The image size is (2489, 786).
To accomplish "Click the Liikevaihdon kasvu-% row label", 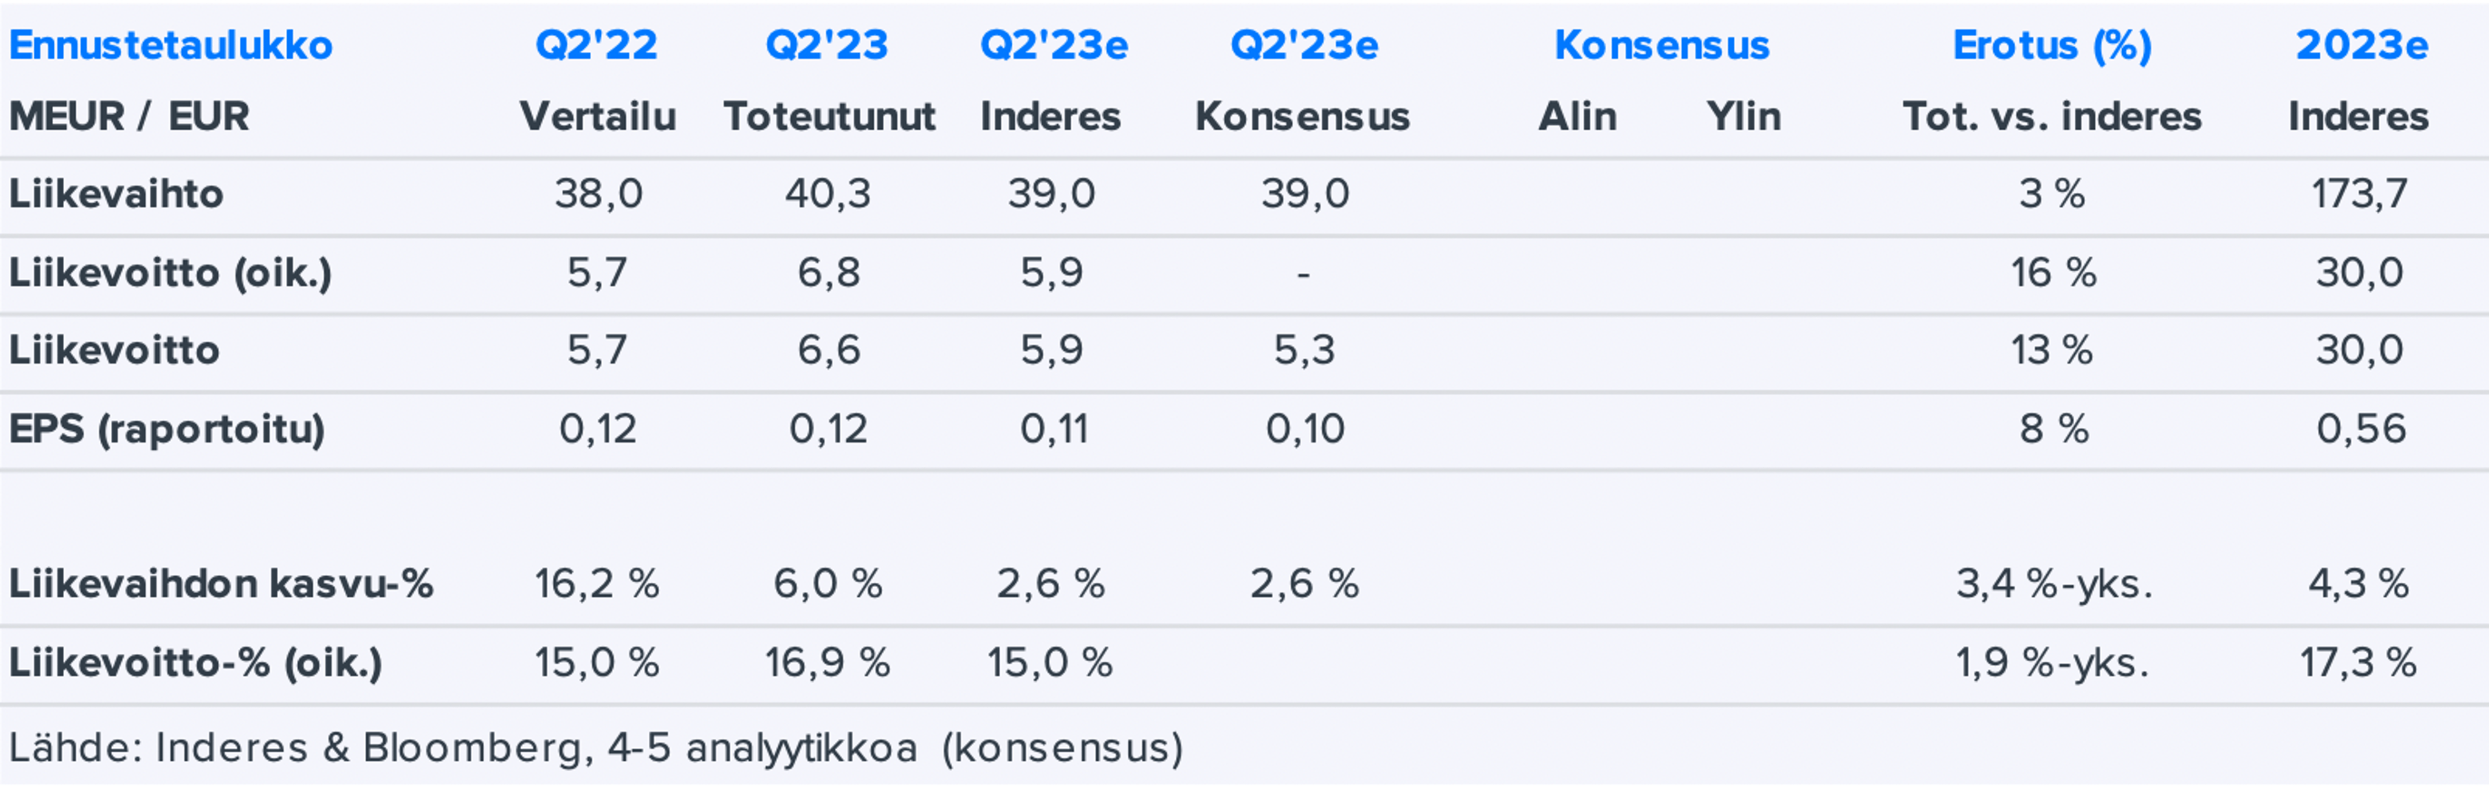I will 221,584.
